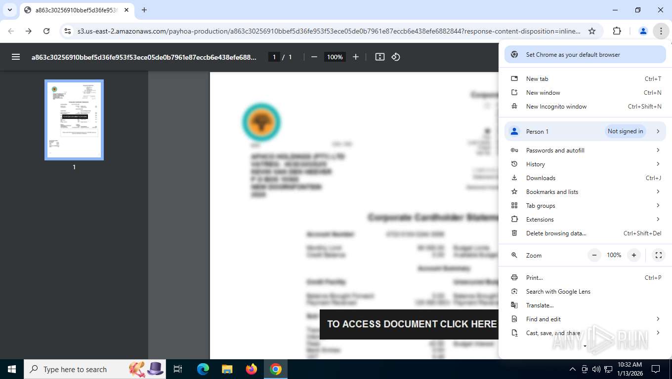Viewport: 672px width, 379px height.
Task: Choose Delete browsing data menu item
Action: [585, 233]
